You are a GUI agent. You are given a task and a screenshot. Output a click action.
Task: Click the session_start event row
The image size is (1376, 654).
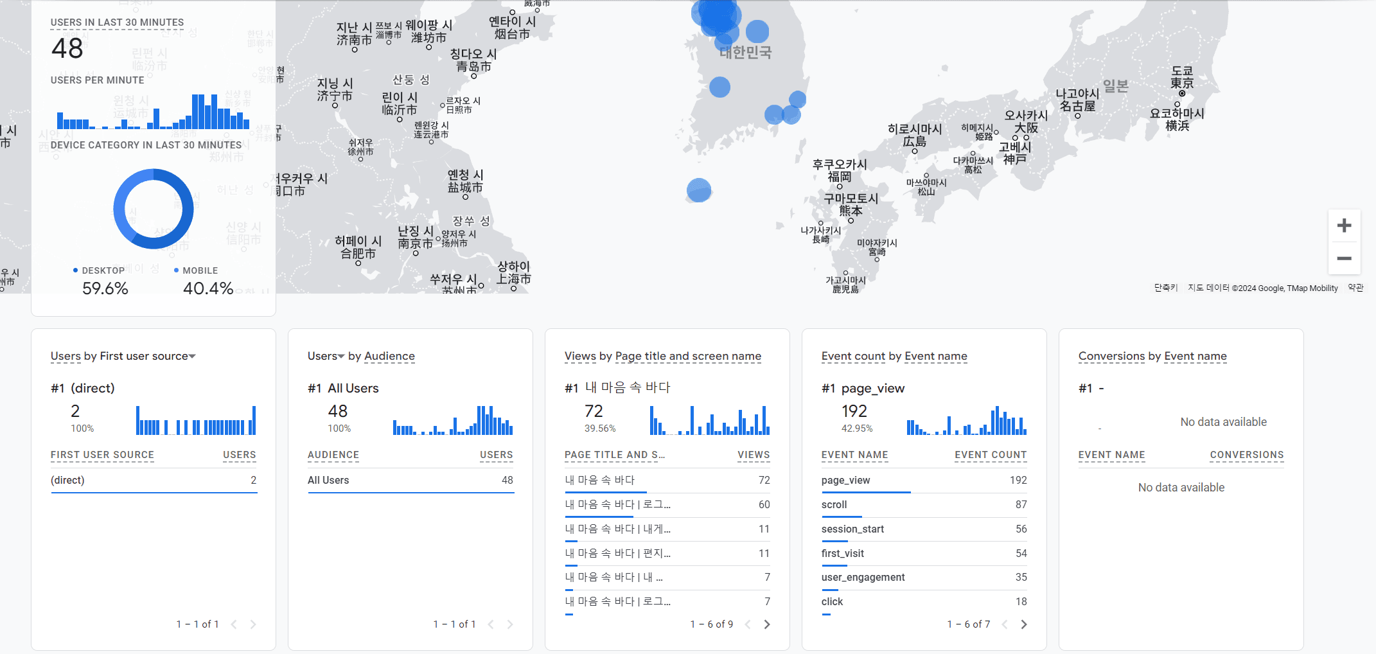[924, 529]
